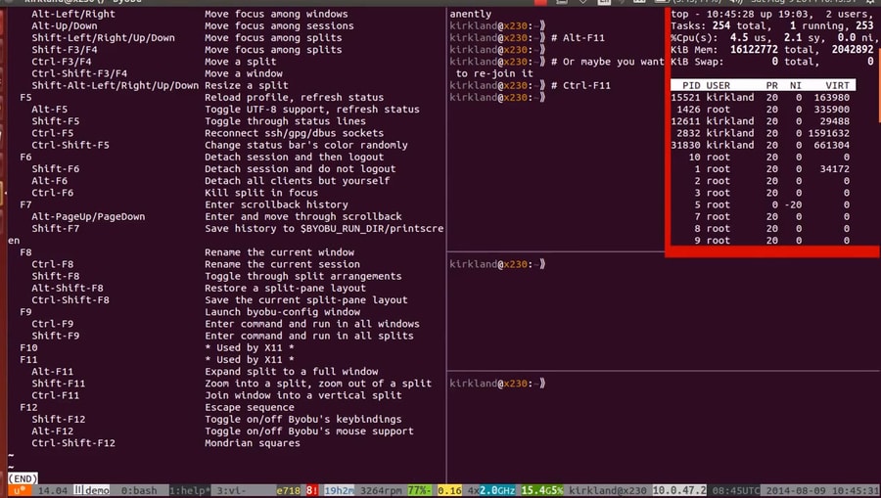Click the 'Escape sequence' help line

[250, 407]
